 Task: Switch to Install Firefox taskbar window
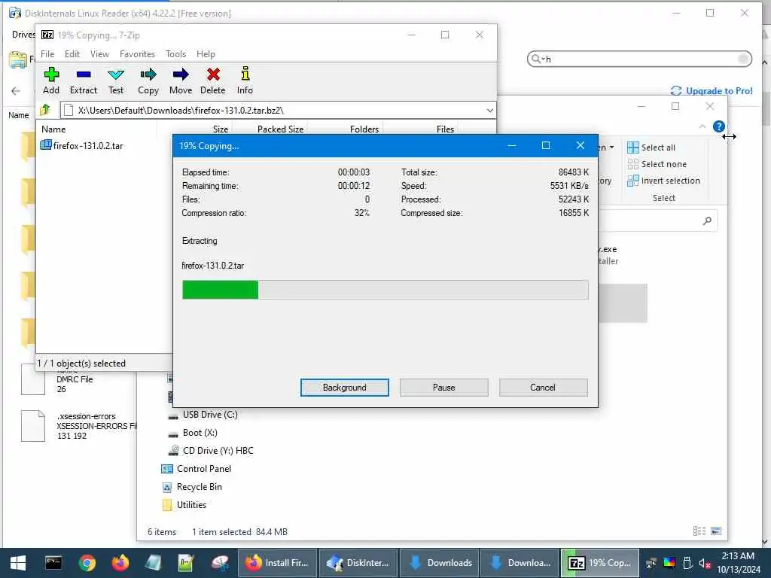click(x=277, y=563)
